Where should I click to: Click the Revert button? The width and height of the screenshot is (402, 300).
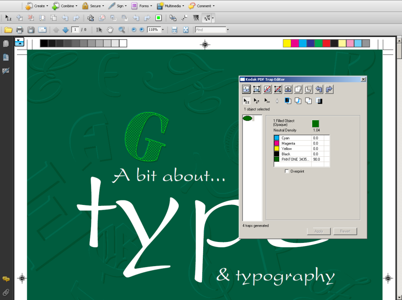coord(345,231)
